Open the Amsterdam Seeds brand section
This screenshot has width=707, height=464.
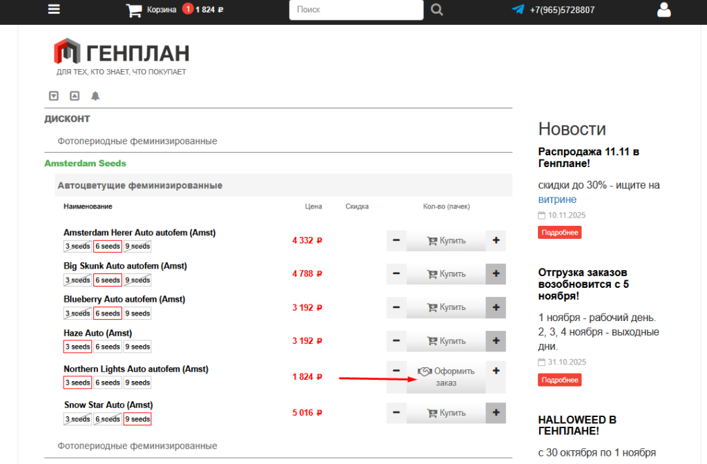point(85,164)
